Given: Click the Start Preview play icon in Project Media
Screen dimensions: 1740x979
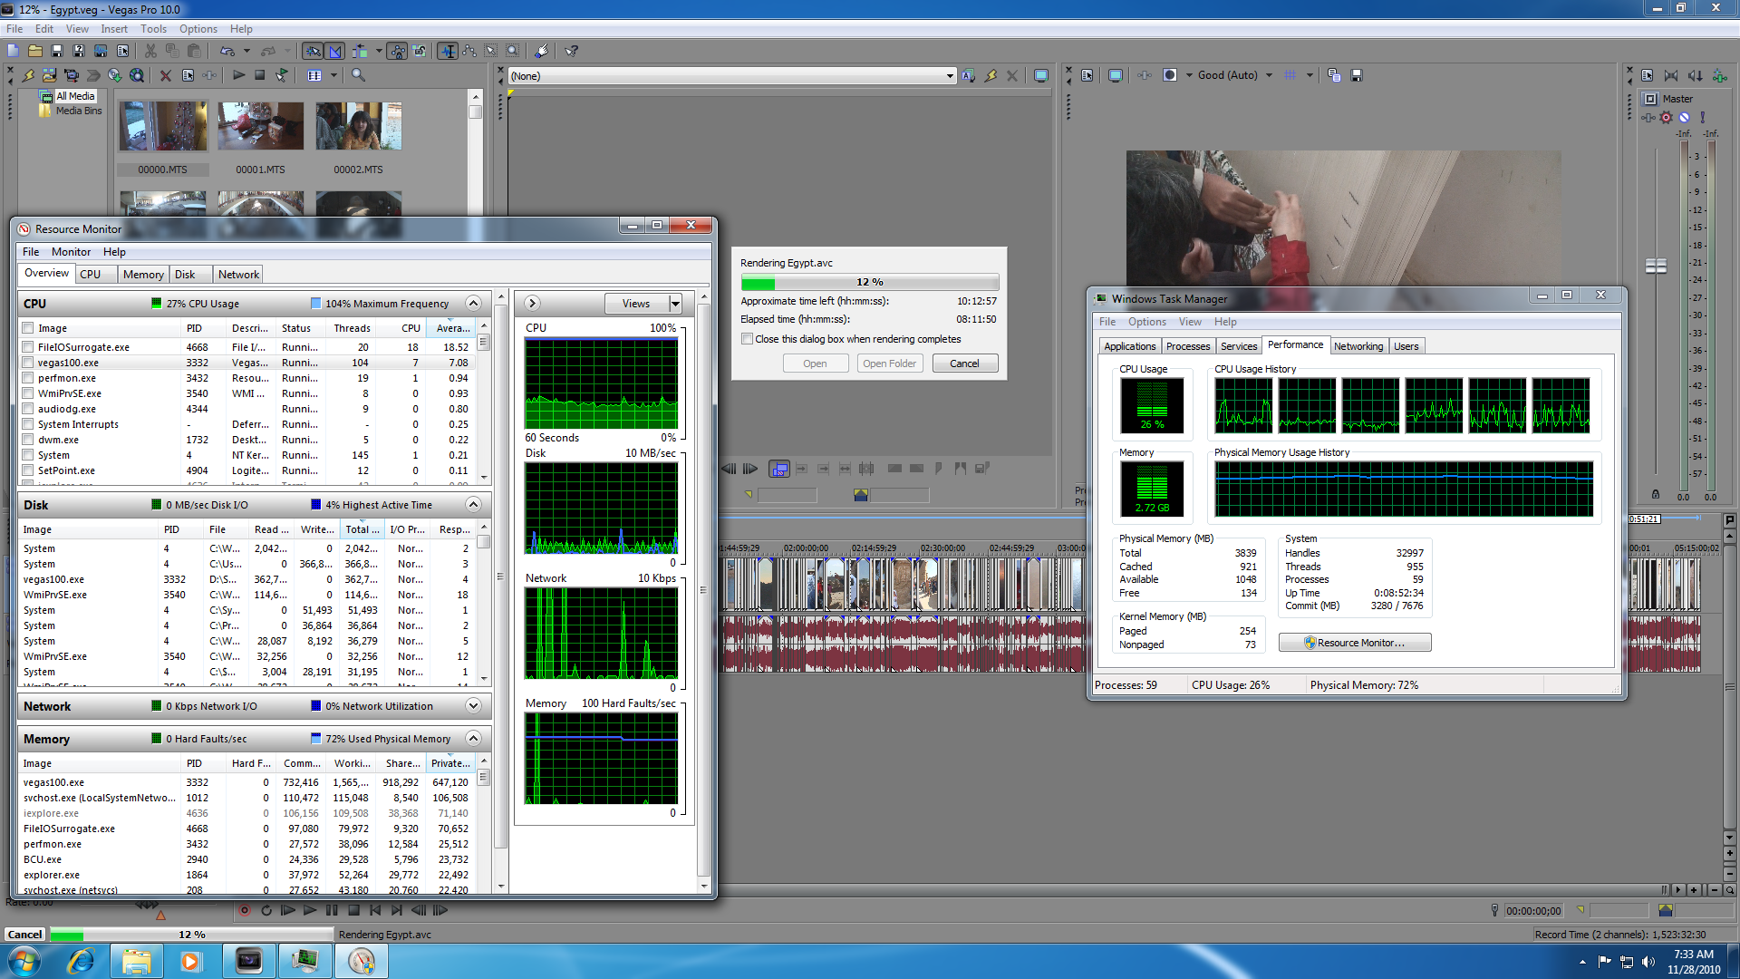Looking at the screenshot, I should 238,75.
